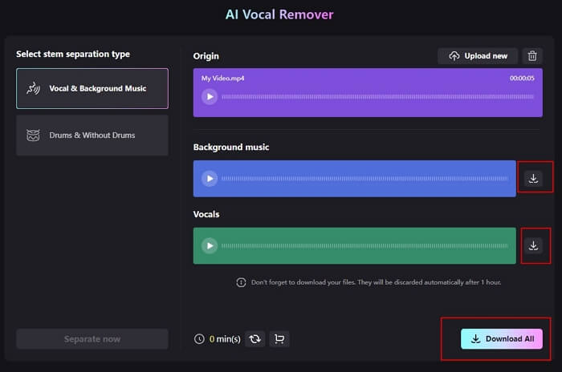Click the My Video.mp4 file name
Screen dimensions: 562x372
point(222,78)
